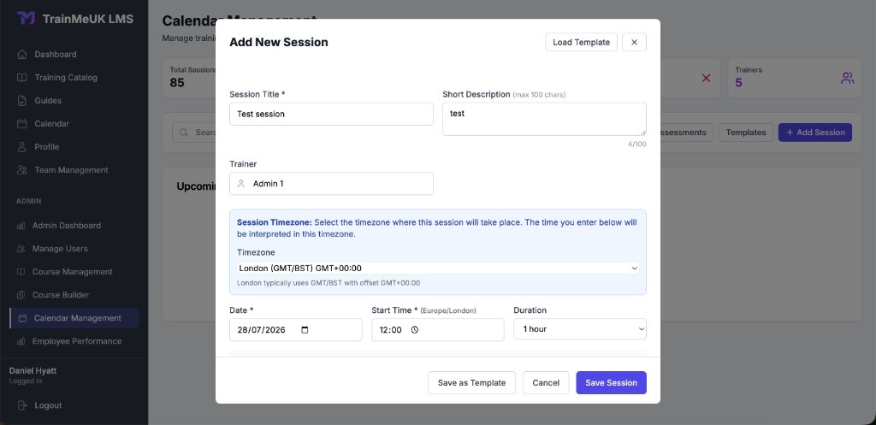Click the search magnifier icon

click(x=184, y=133)
